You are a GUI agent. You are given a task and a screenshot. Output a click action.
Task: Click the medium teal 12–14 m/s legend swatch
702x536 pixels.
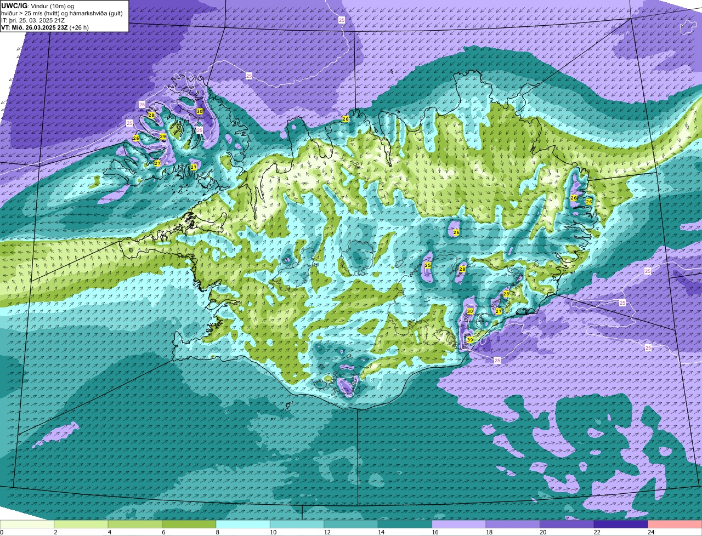coord(351,524)
